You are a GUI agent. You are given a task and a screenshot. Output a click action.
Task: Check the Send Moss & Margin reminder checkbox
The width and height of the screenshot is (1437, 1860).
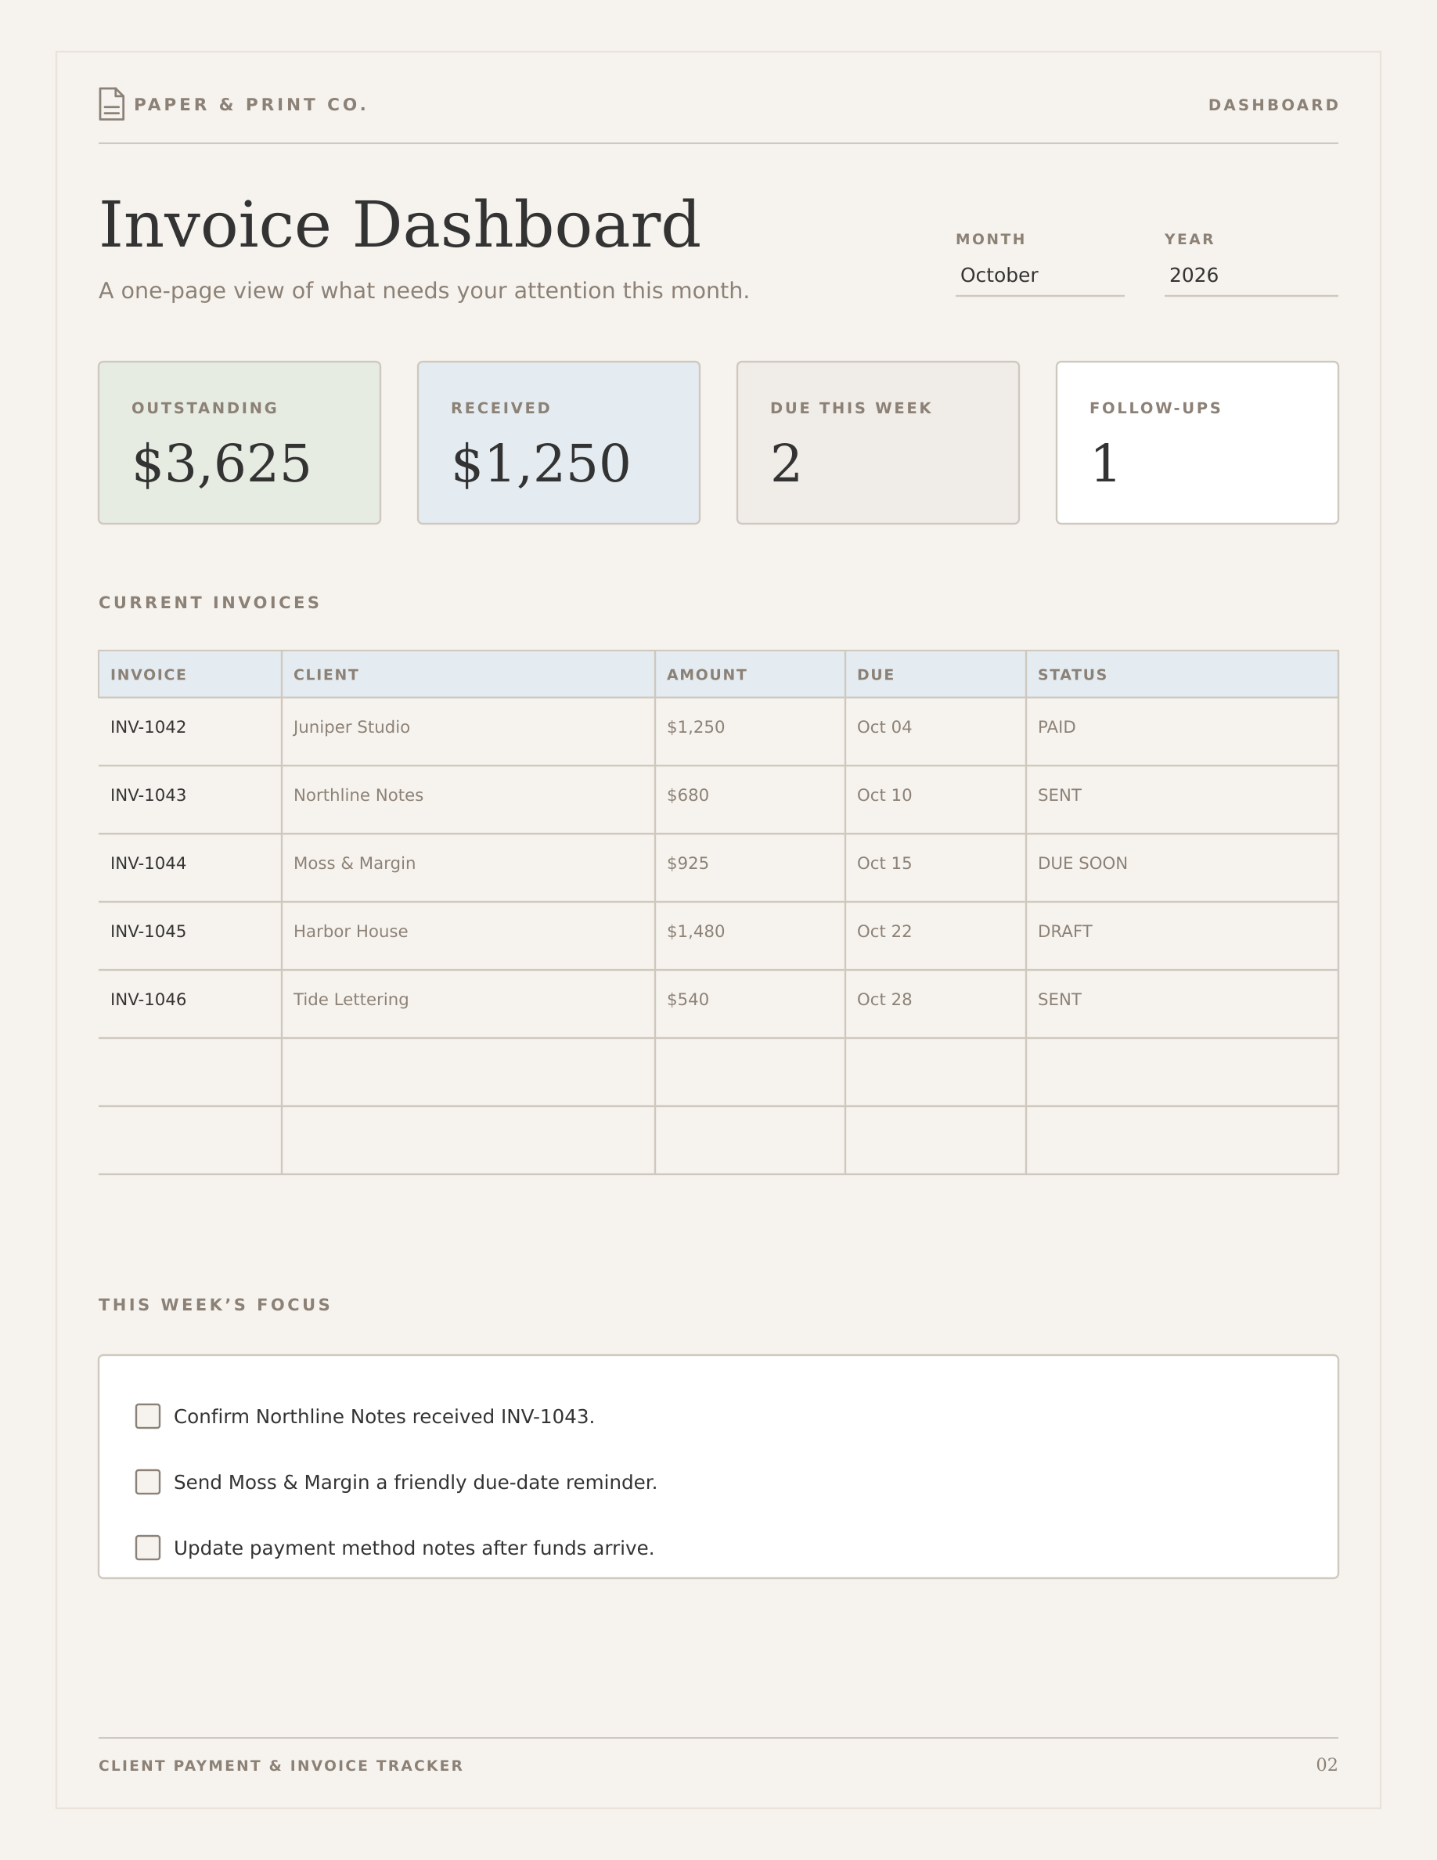pos(148,1482)
